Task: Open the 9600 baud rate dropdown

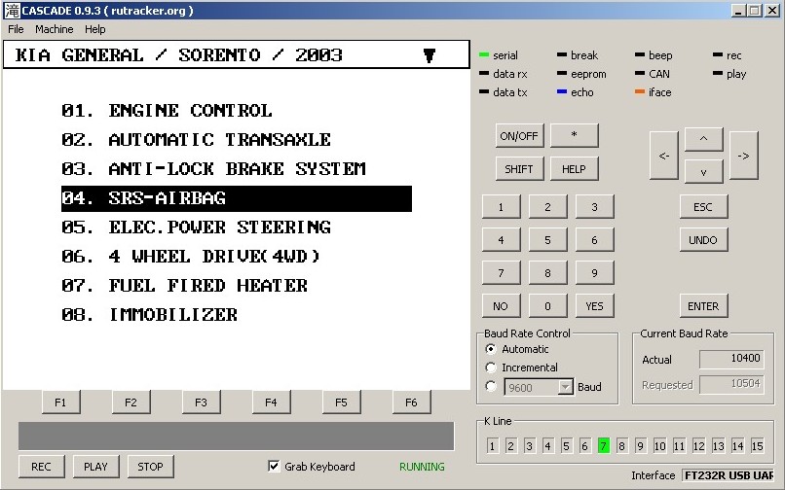Action: click(565, 387)
